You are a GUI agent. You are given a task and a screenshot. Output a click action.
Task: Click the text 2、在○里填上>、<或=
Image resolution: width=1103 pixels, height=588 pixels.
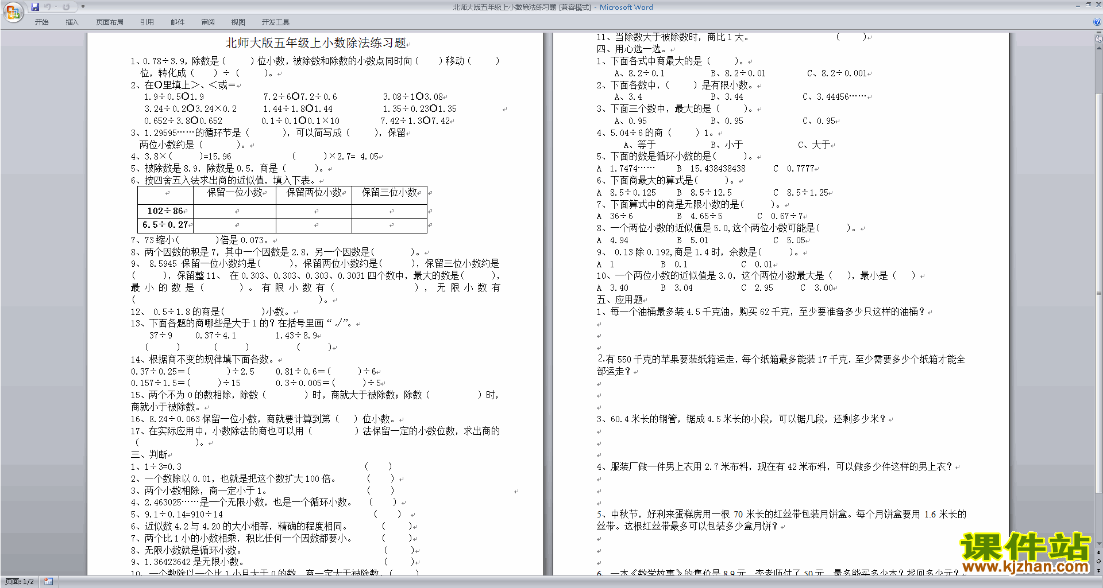[x=183, y=85]
